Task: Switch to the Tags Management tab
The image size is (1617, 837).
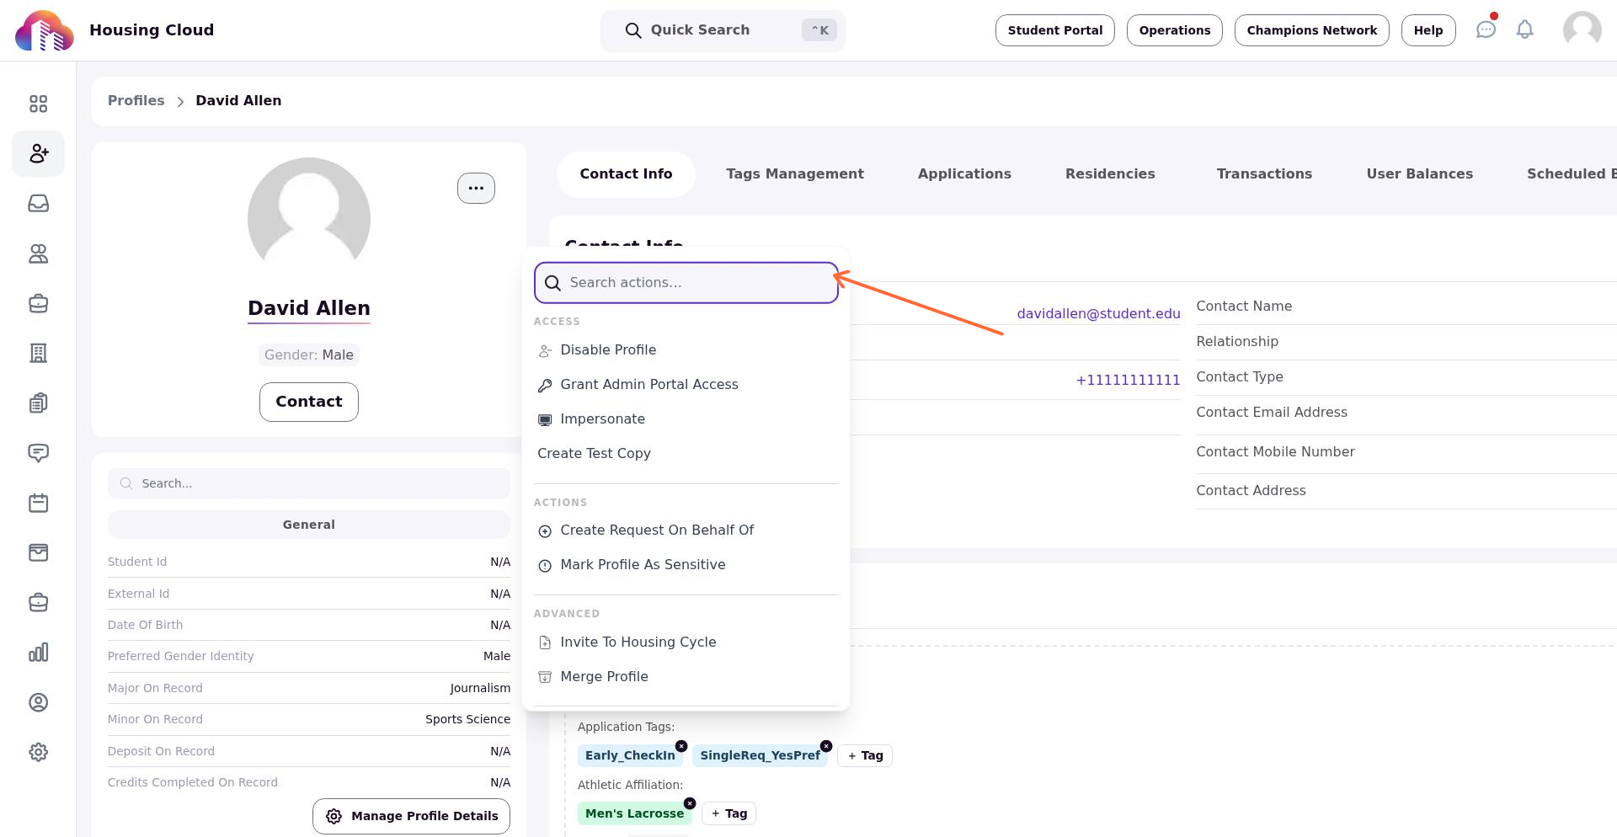Action: pos(795,174)
